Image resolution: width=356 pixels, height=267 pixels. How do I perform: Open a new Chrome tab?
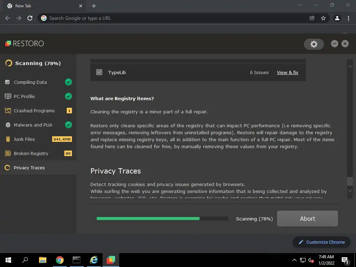[x=94, y=6]
